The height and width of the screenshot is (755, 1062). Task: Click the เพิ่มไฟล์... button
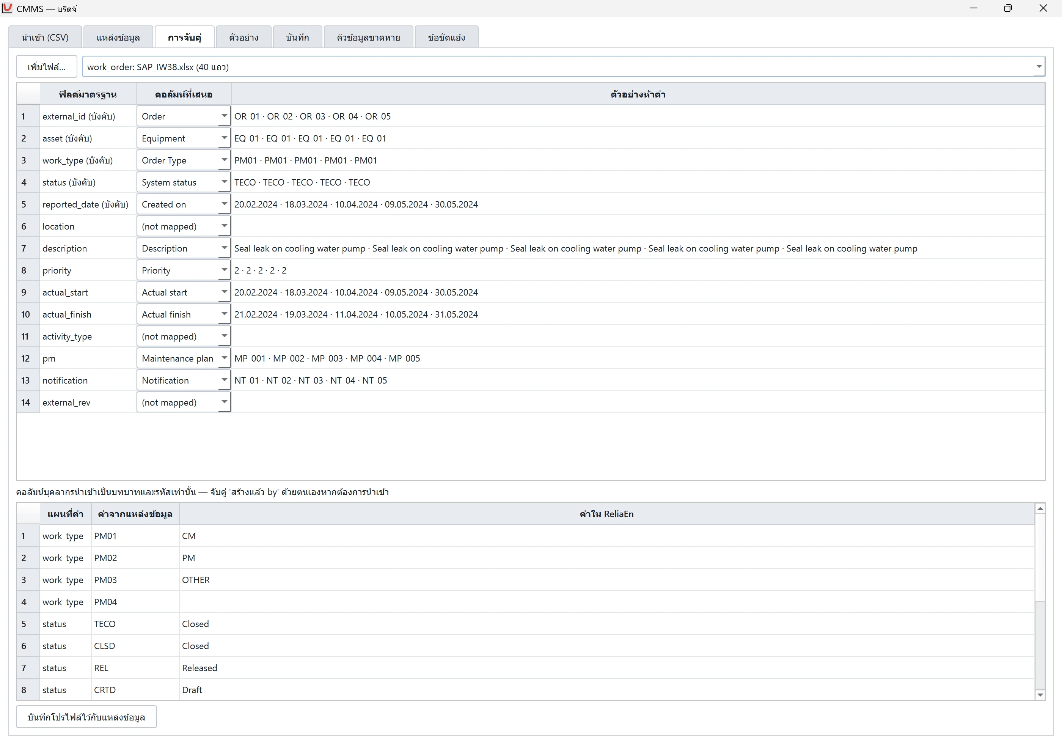tap(47, 66)
